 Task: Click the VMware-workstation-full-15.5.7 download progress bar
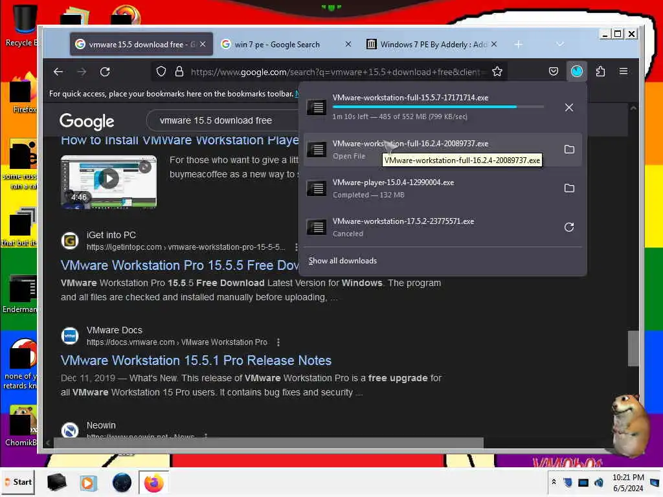(x=438, y=107)
